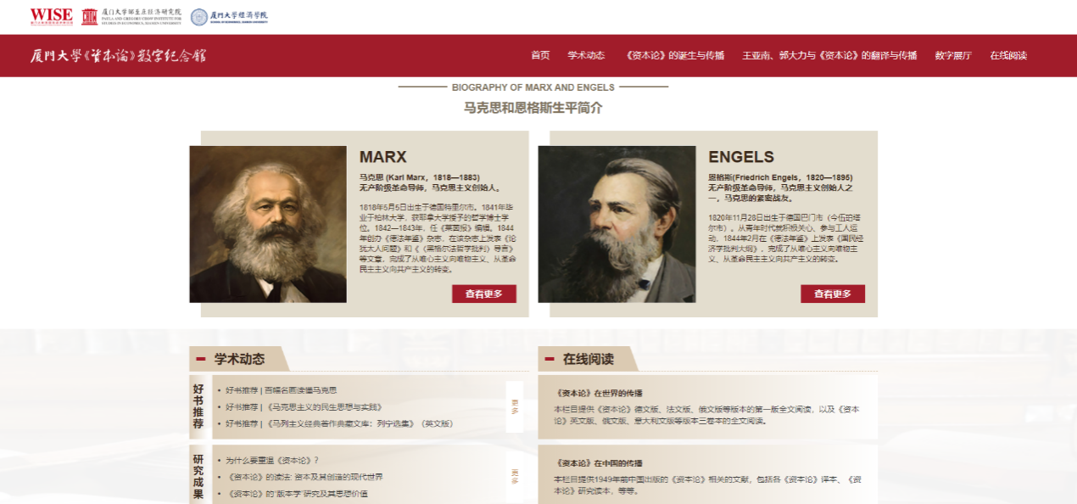
Task: Click the Chow Institute logo in header
Action: [131, 16]
